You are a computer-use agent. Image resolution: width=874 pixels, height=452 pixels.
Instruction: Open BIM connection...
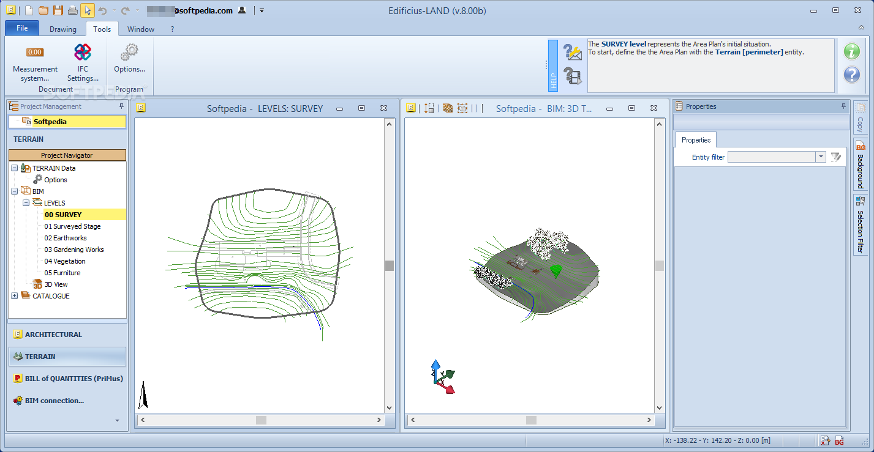[67, 401]
